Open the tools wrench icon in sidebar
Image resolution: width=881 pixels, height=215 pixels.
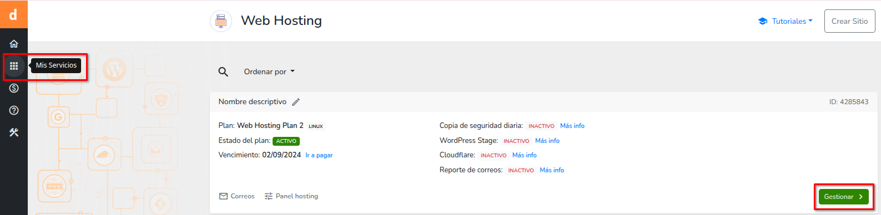pos(14,132)
